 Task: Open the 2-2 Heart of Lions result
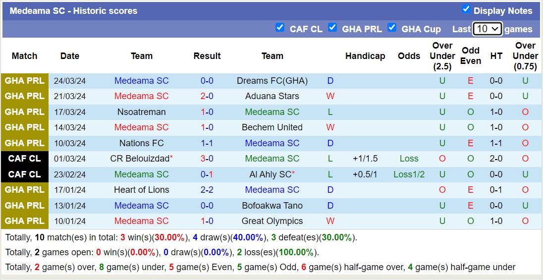point(207,190)
